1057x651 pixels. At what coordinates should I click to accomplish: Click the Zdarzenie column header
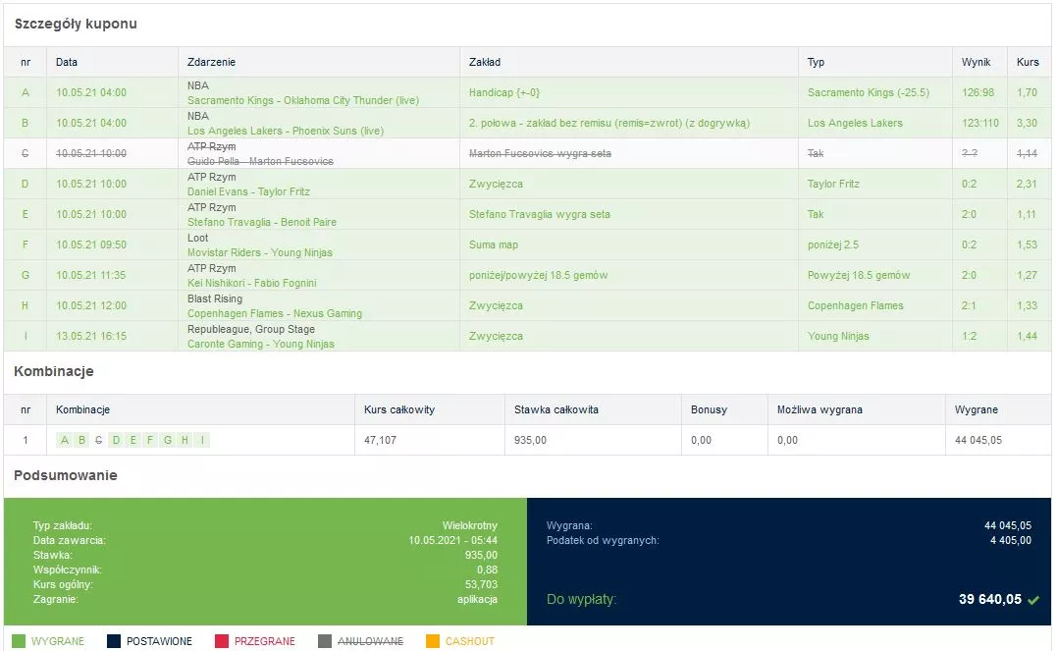point(211,62)
